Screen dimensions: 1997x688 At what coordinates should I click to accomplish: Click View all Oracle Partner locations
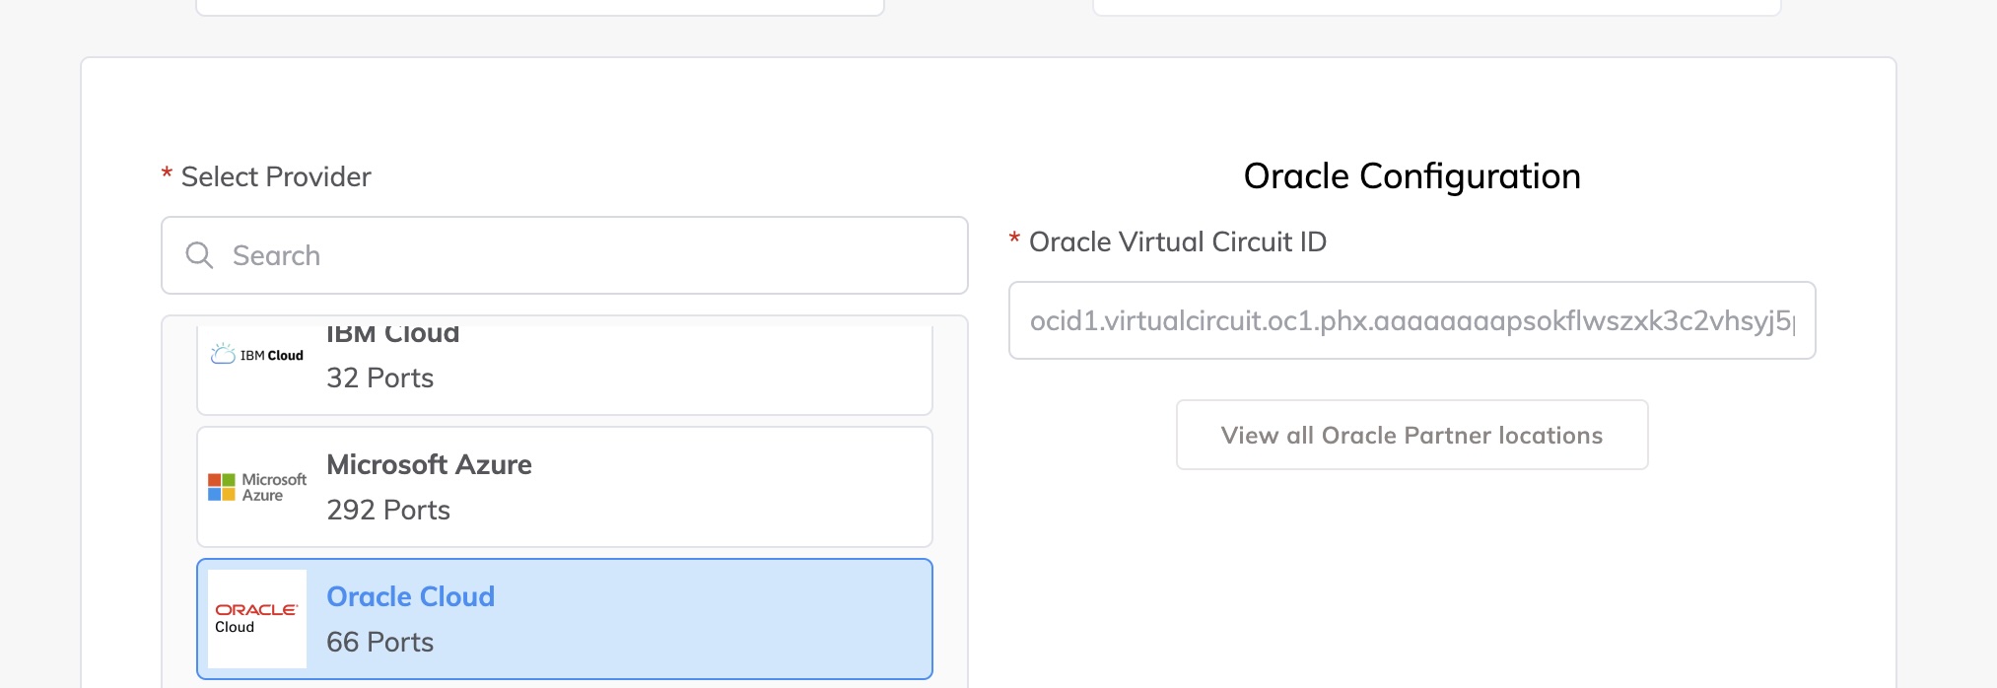click(1412, 435)
